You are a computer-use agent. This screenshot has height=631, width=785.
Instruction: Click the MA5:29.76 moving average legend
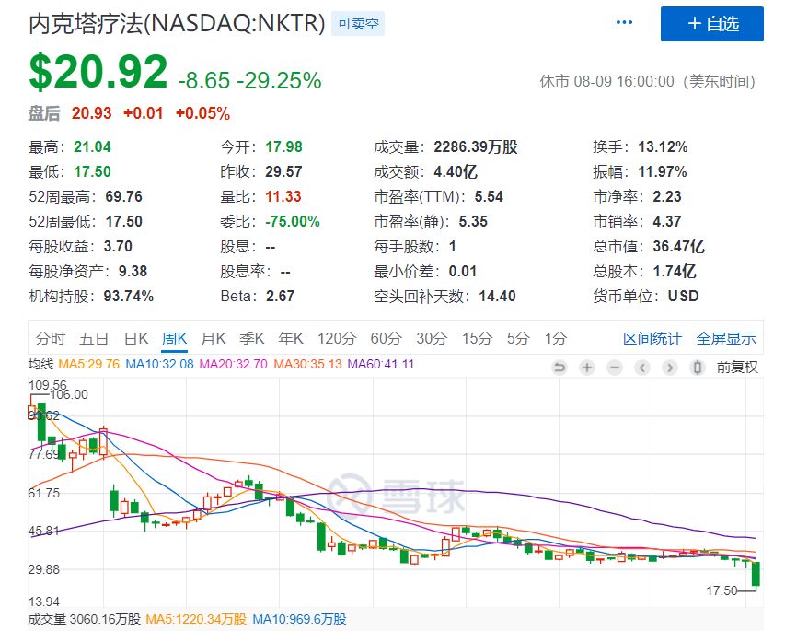click(x=89, y=364)
